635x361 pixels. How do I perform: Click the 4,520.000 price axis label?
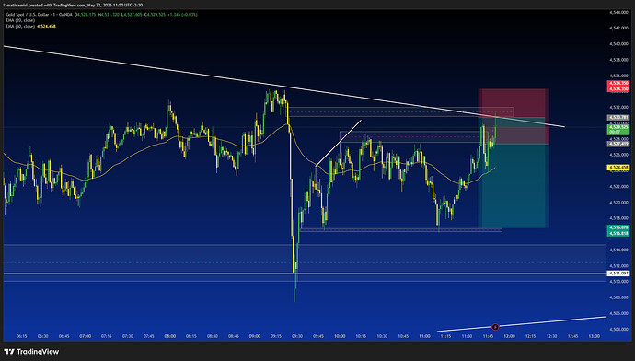[x=618, y=203]
